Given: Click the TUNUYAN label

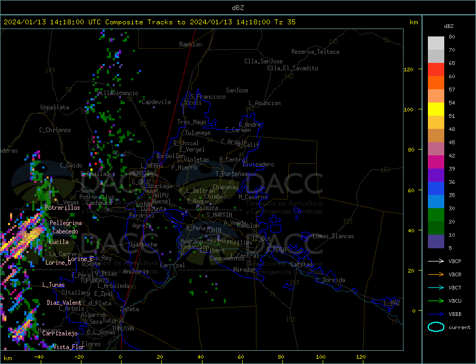Looking at the screenshot, I should pyautogui.click(x=123, y=329).
